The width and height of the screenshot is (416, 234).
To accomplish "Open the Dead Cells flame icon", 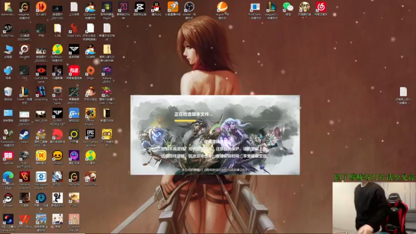I will coord(74,29).
